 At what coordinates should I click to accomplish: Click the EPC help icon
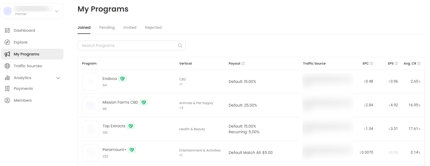pos(371,63)
